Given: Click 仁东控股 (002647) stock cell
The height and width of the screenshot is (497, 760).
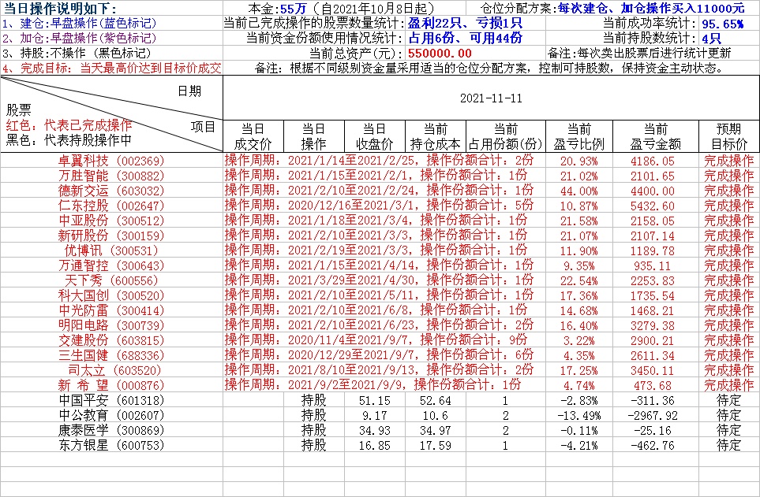Looking at the screenshot, I should point(111,206).
